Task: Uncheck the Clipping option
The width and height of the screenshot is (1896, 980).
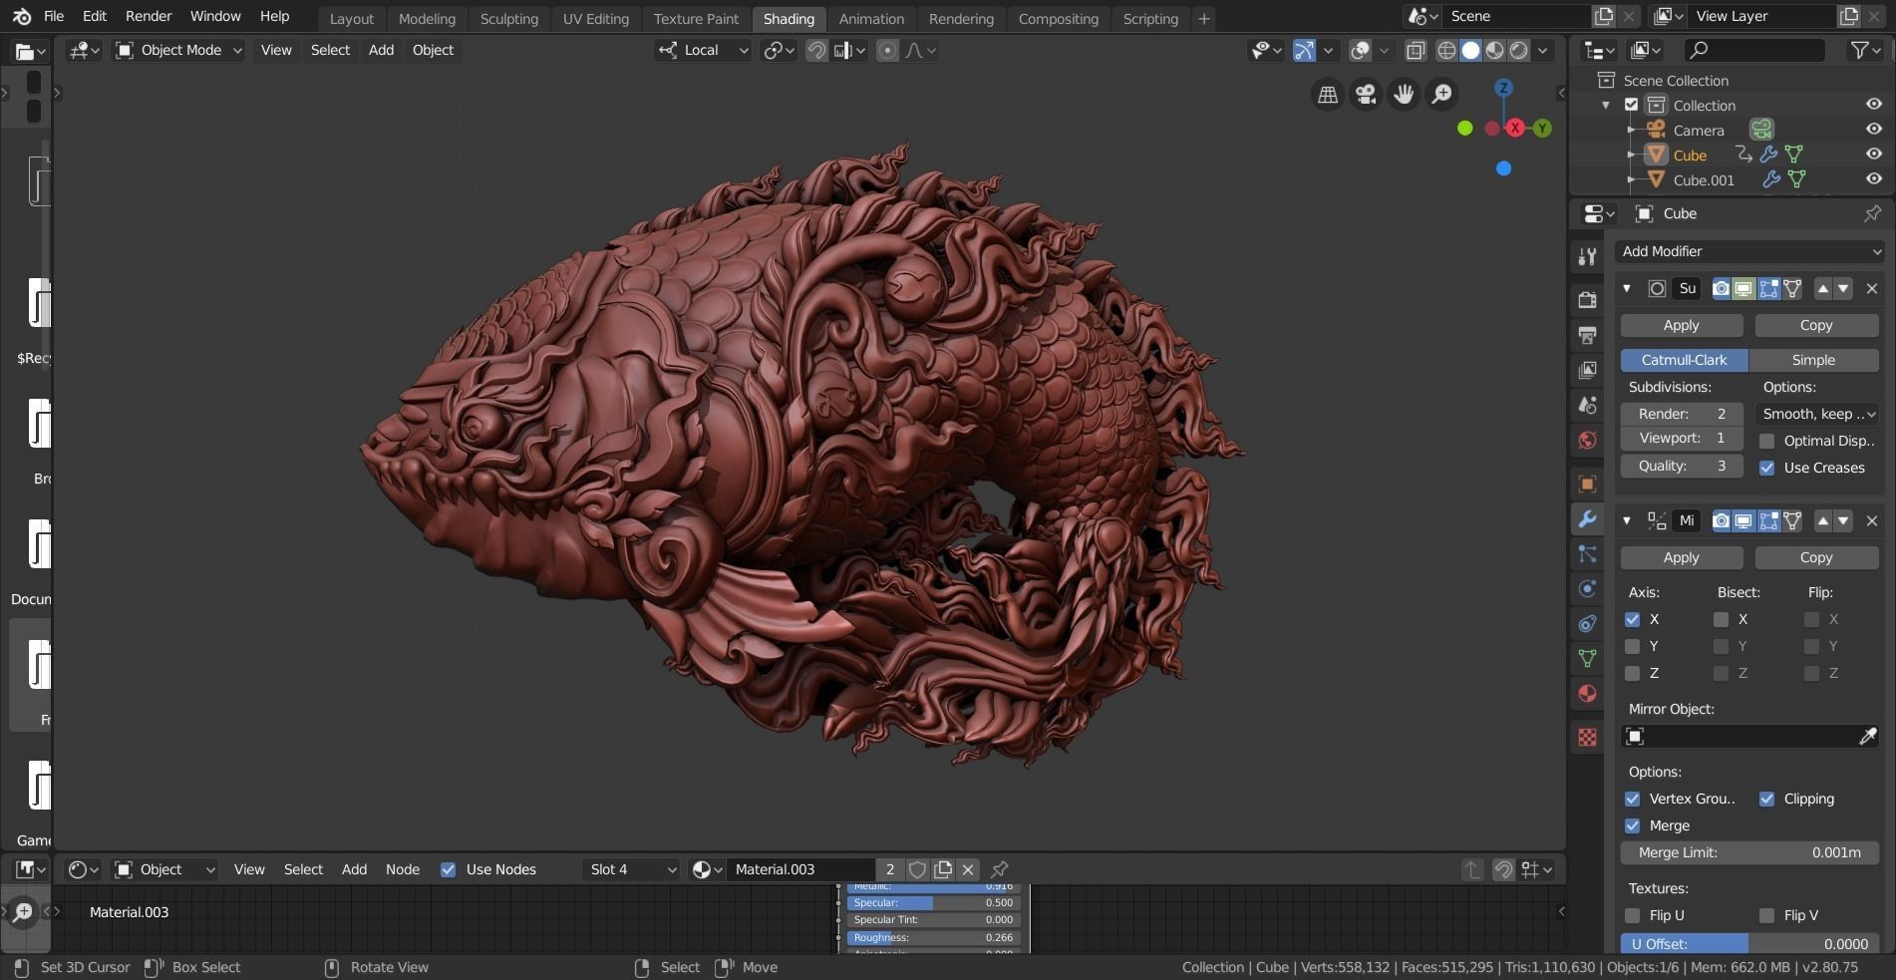Action: point(1766,799)
